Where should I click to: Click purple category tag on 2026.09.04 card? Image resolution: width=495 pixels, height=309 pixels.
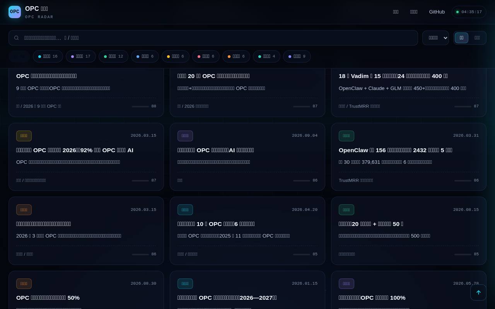(185, 136)
